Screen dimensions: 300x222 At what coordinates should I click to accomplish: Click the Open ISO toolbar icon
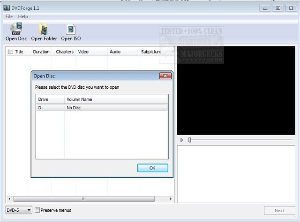[71, 32]
